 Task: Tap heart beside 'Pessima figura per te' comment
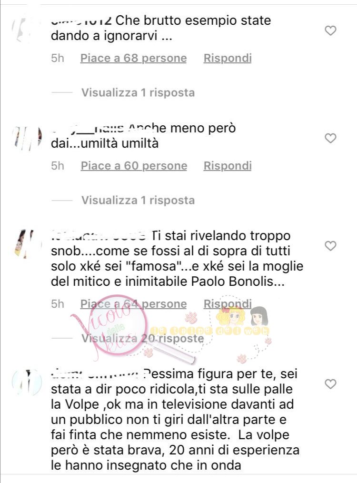[x=330, y=384]
